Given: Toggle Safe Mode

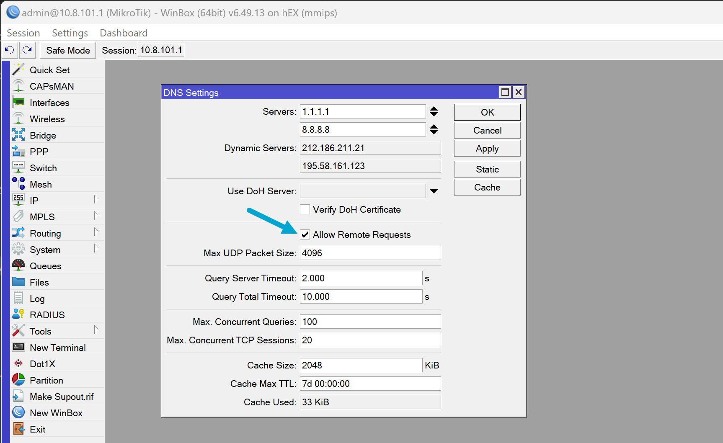Looking at the screenshot, I should point(67,50).
